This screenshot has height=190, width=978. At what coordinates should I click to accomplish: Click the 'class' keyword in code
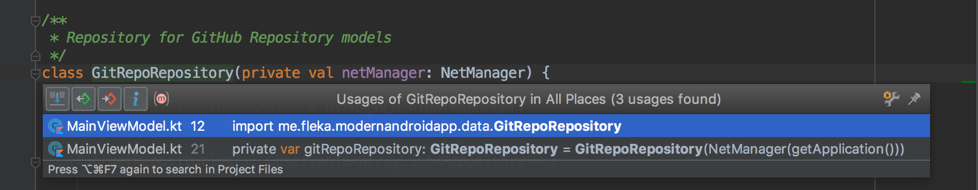(x=62, y=73)
